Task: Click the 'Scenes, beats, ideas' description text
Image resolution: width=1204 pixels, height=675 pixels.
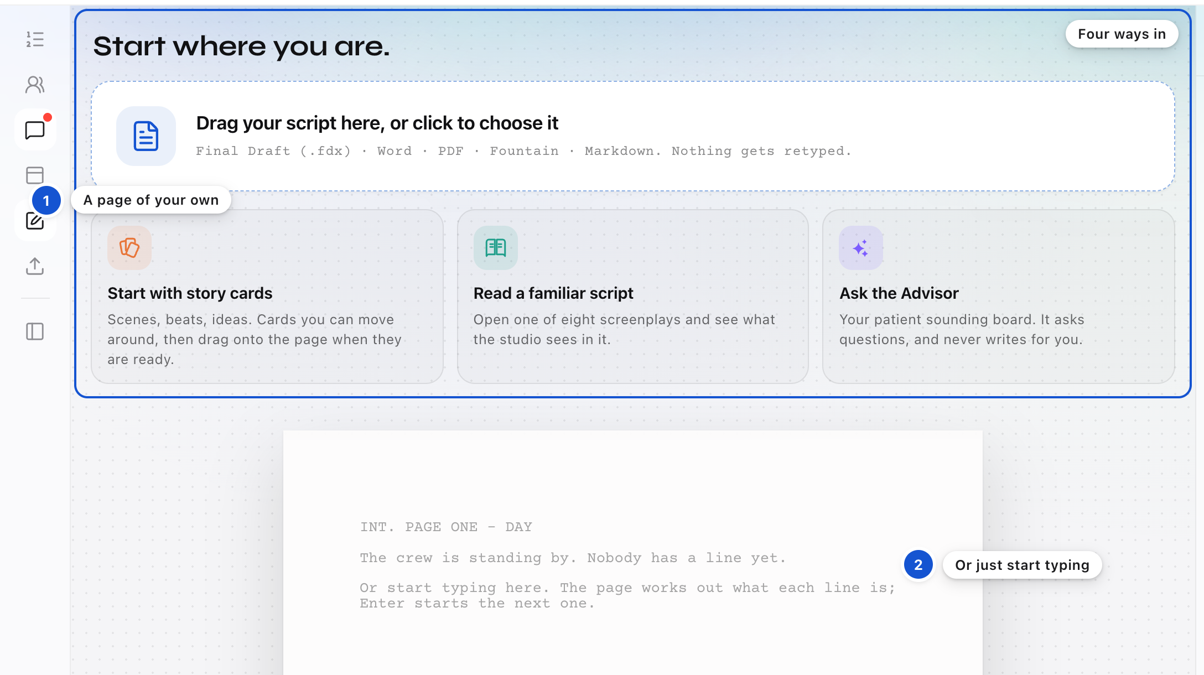Action: (255, 339)
